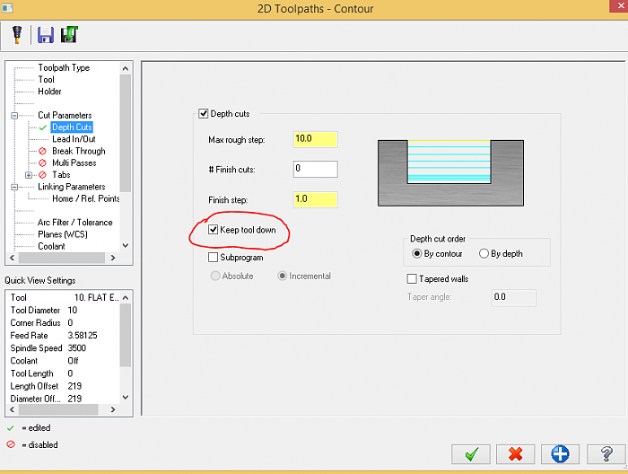Select the Incremental radio button

pyautogui.click(x=283, y=276)
